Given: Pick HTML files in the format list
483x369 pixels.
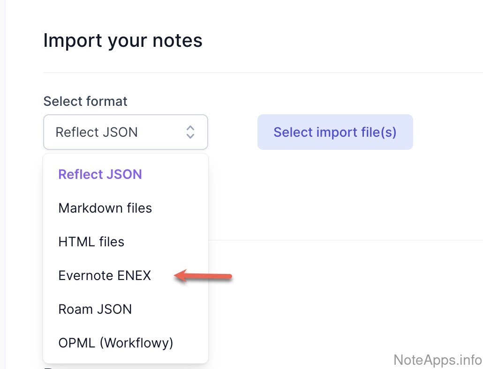Looking at the screenshot, I should 91,242.
